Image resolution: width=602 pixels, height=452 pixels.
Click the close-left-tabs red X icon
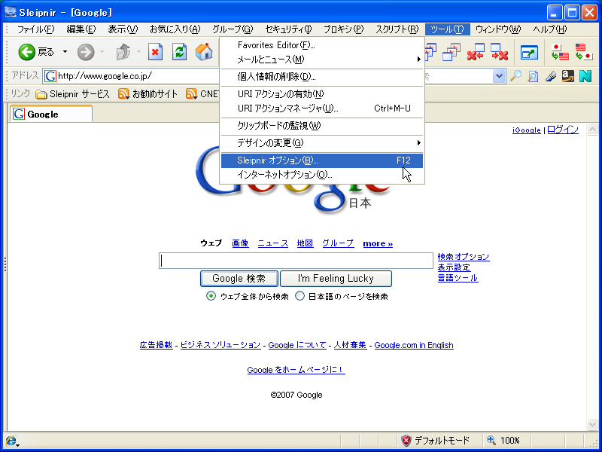coord(476,52)
